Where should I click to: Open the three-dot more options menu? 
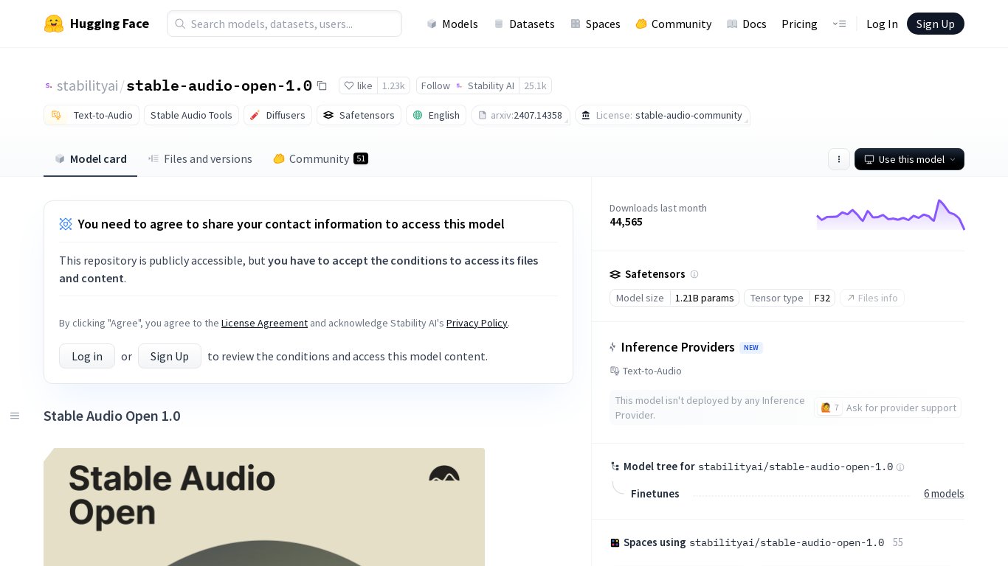click(838, 159)
